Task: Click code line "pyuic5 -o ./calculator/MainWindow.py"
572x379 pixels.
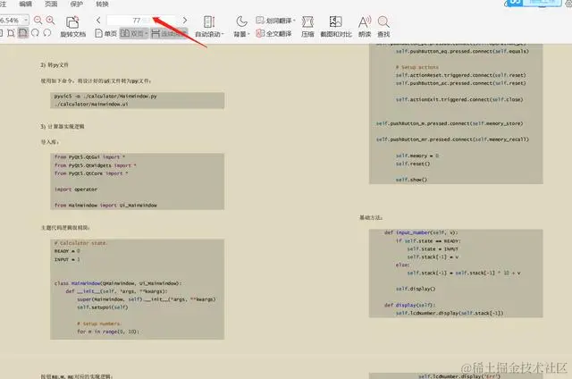Action: 105,97
